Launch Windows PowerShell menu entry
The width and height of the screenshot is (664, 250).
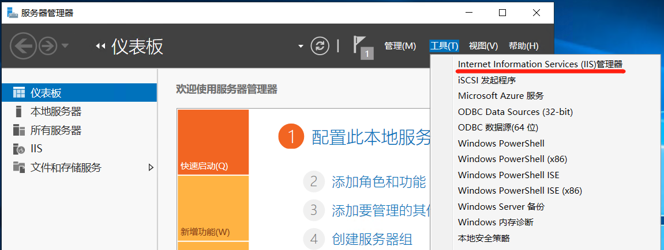(x=501, y=144)
